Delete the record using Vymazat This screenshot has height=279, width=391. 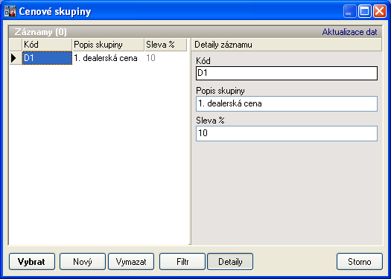131,262
